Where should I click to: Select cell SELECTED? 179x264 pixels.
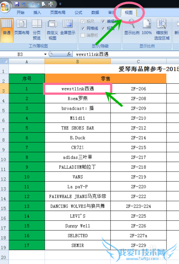click(78, 235)
